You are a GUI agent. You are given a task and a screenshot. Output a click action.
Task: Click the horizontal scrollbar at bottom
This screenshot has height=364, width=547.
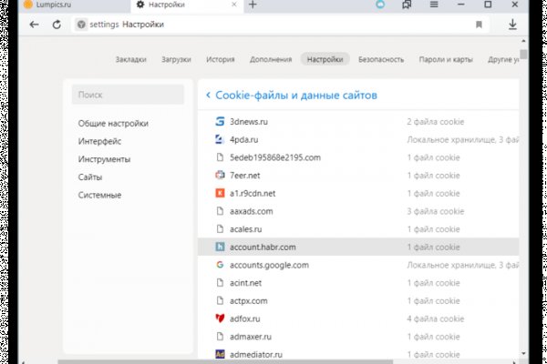point(273,360)
